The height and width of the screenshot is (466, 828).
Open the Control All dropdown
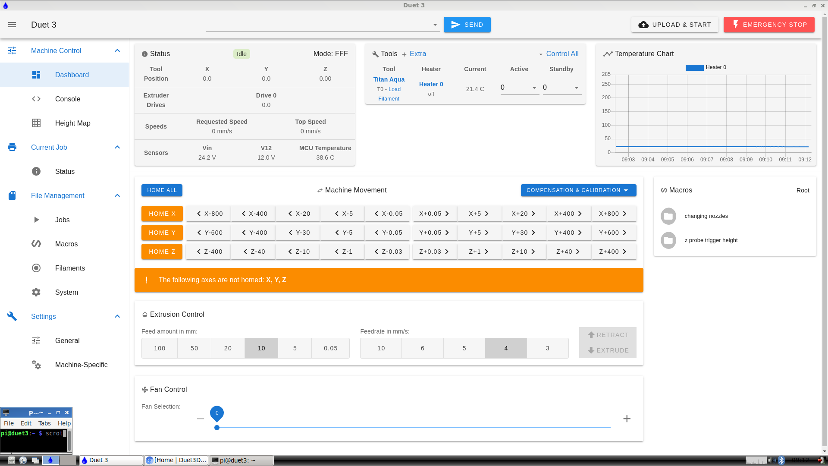coord(558,54)
